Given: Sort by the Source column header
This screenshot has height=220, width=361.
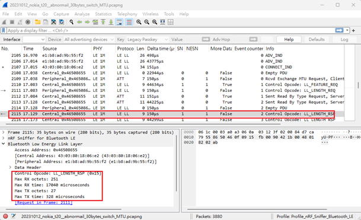Looking at the screenshot, I should [x=66, y=49].
